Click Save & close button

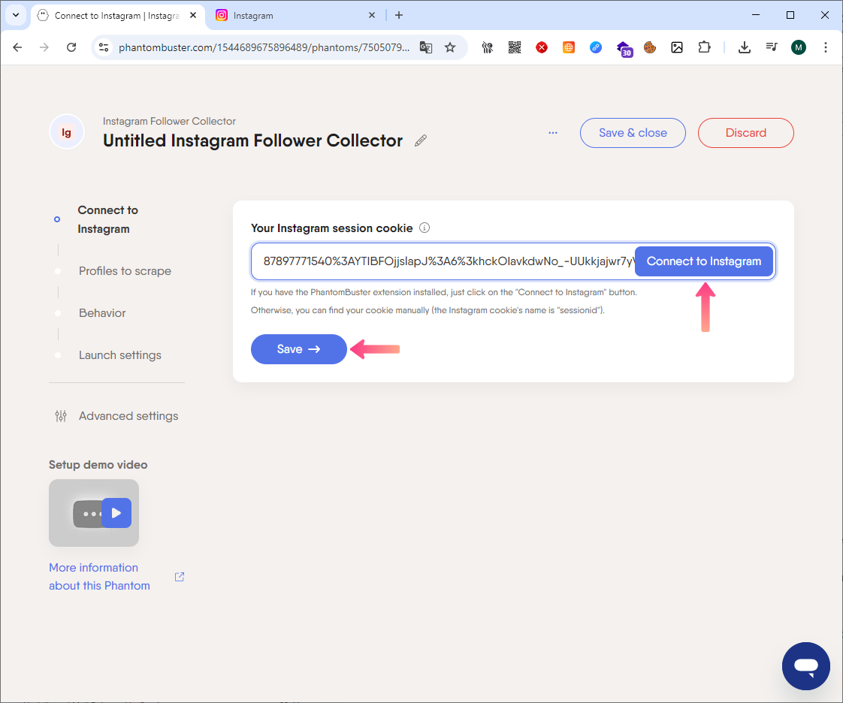click(x=633, y=133)
